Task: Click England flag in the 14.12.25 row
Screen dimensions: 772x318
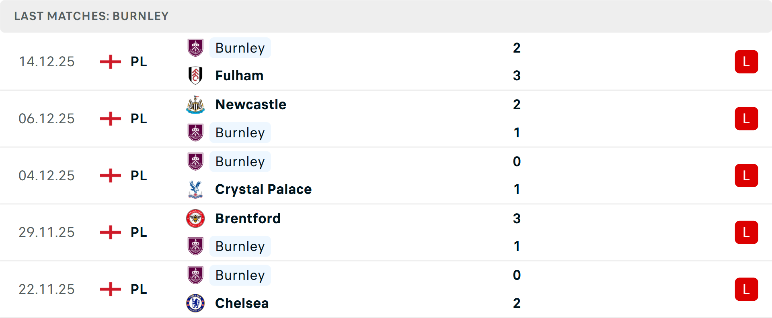Action: tap(111, 62)
